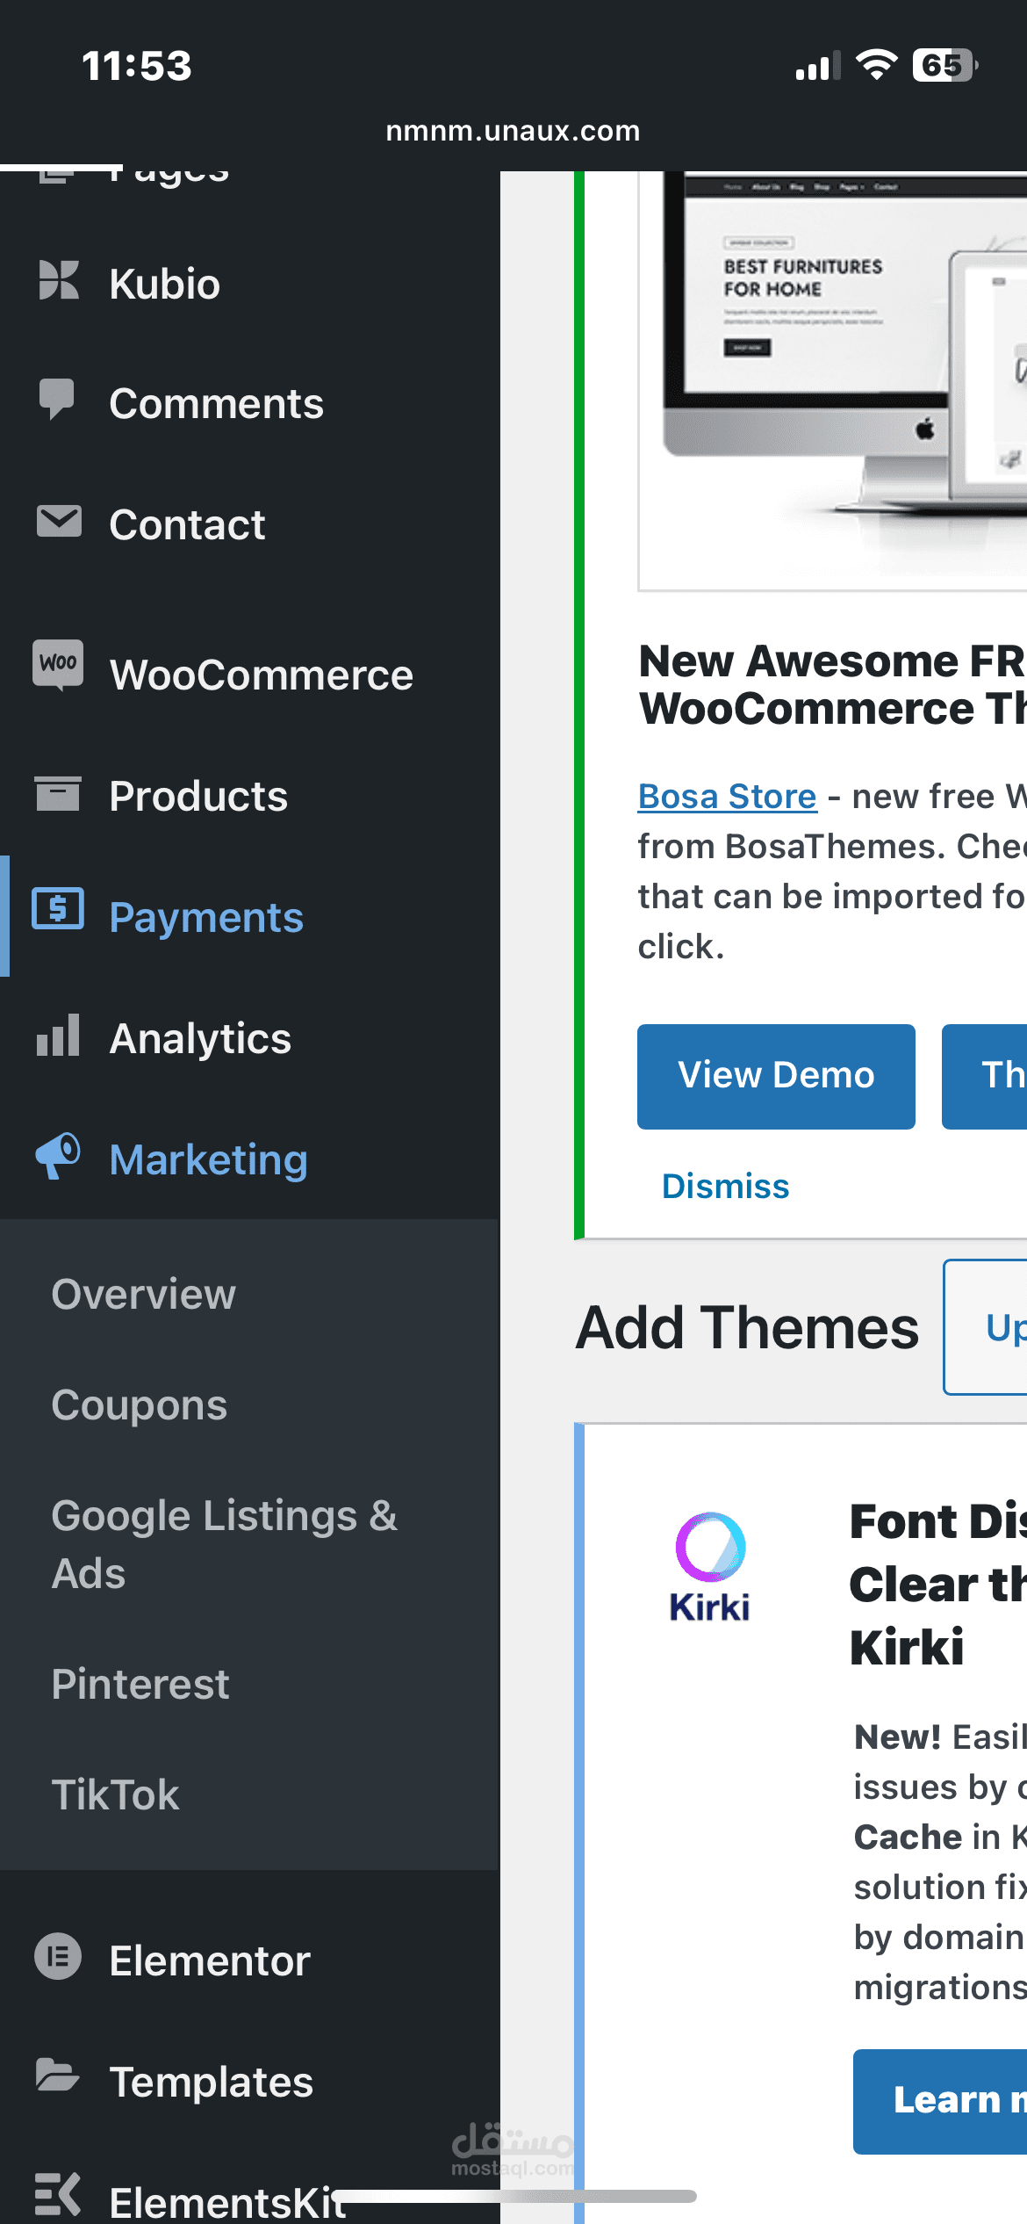Dismiss the Bosa Store notice
The height and width of the screenshot is (2224, 1027).
coord(725,1186)
